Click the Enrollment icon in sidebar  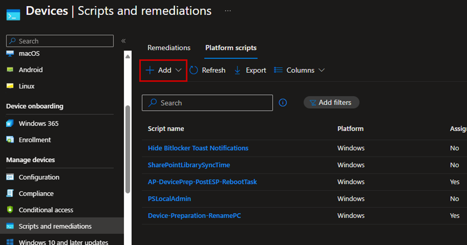pyautogui.click(x=10, y=140)
